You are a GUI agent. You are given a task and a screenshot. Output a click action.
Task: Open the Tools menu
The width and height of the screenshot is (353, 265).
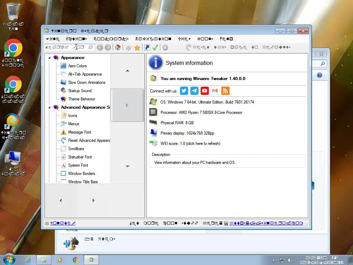click(205, 39)
